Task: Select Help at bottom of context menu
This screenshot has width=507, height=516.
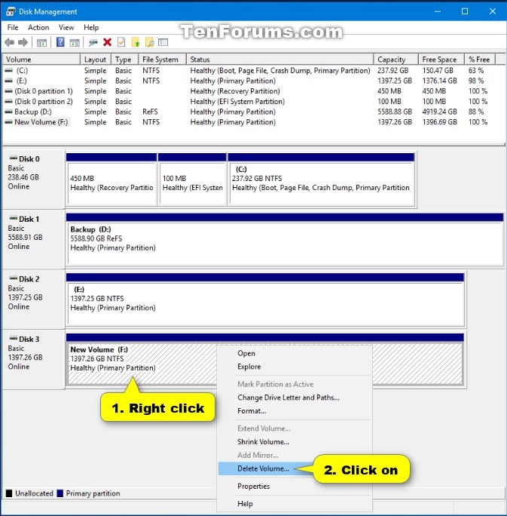Action: (295, 503)
